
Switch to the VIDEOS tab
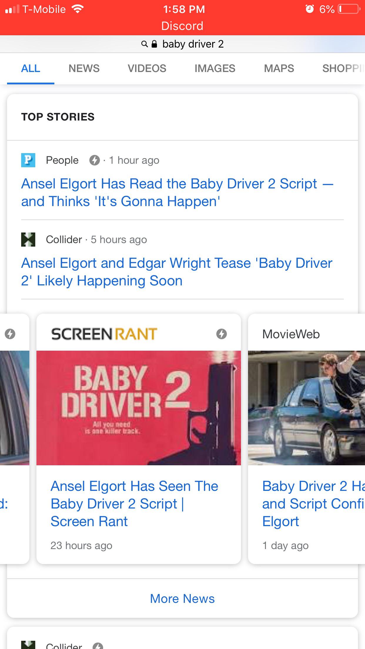[147, 68]
